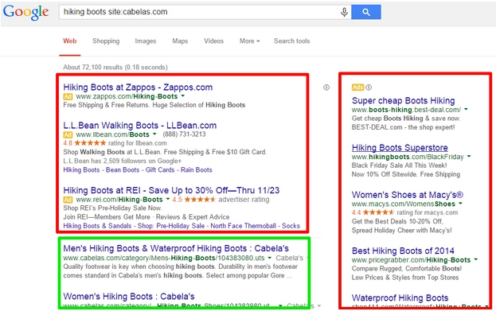This screenshot has height=311, width=496.
Task: Switch to the Shopping tab
Action: [x=106, y=41]
